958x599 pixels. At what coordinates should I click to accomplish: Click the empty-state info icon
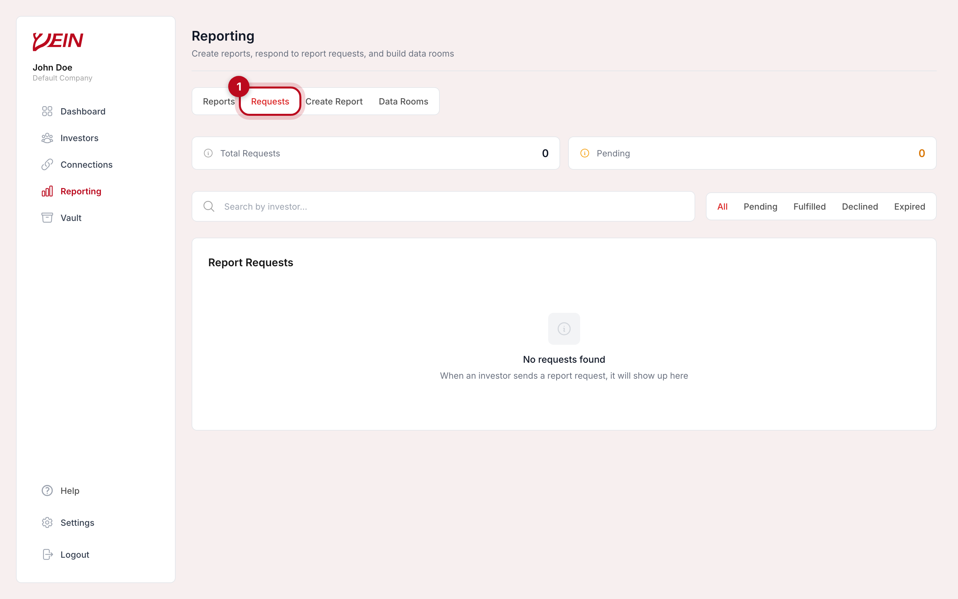click(x=564, y=329)
